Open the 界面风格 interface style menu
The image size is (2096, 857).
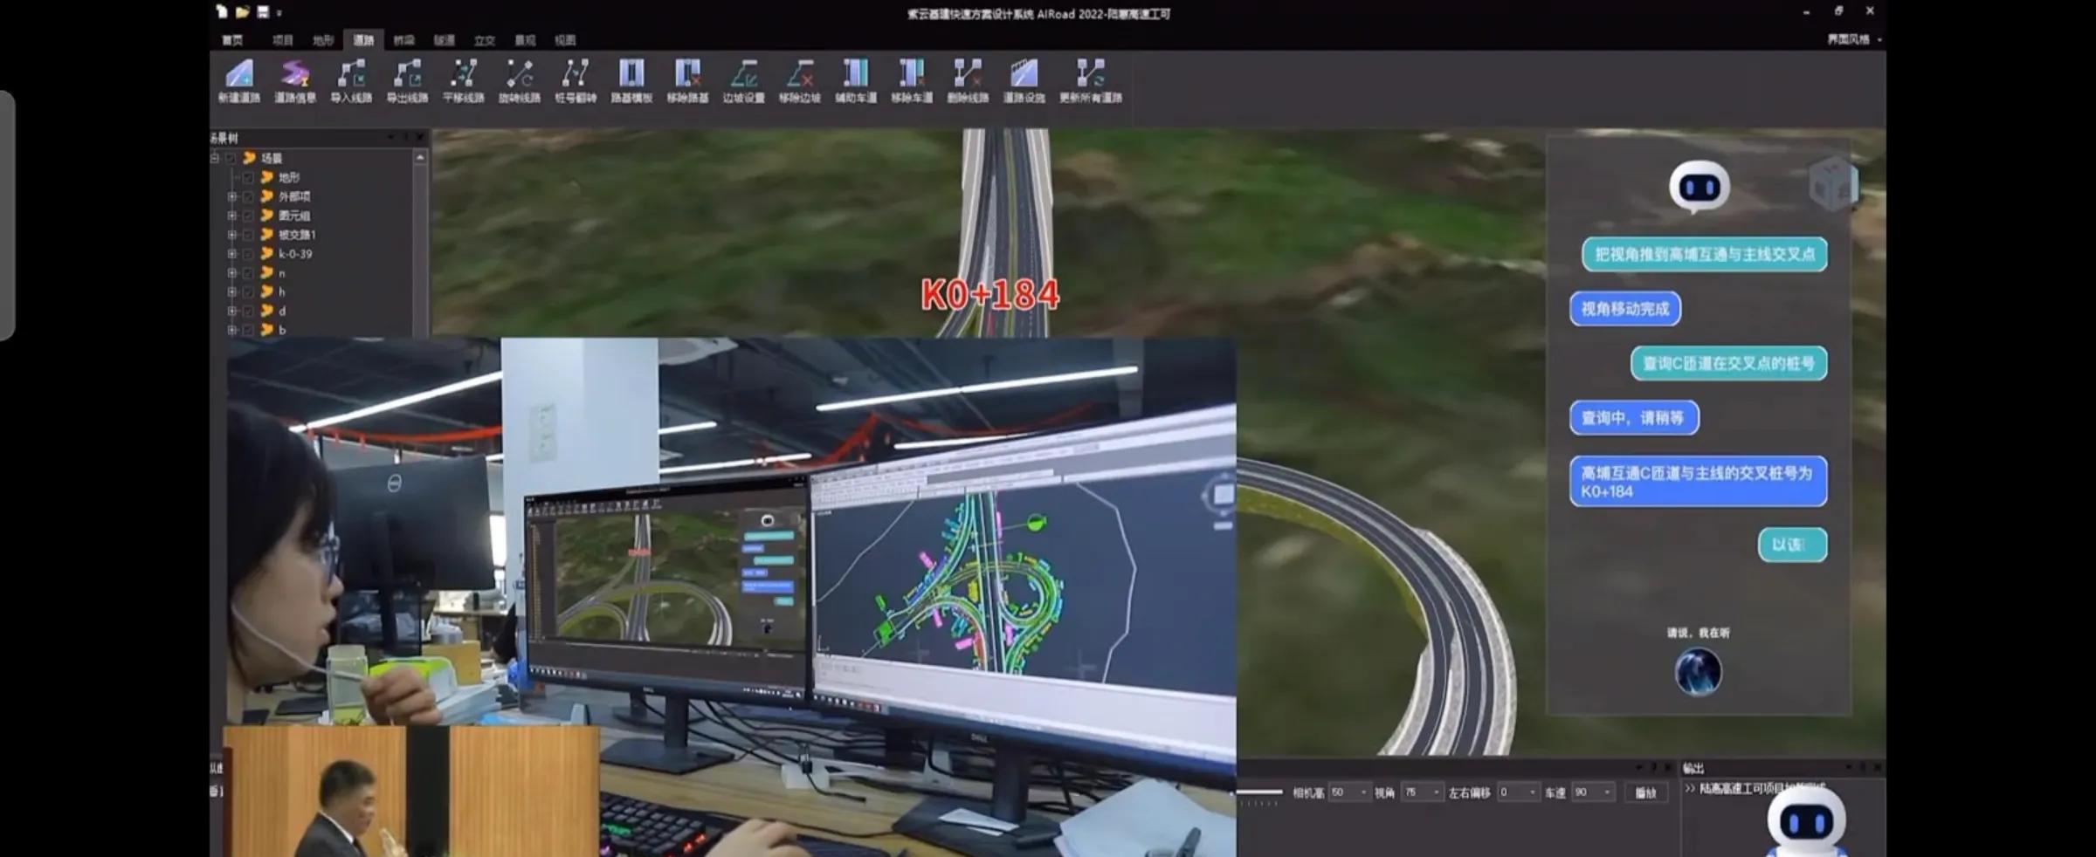[x=1854, y=39]
